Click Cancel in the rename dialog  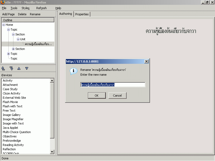click(117, 96)
